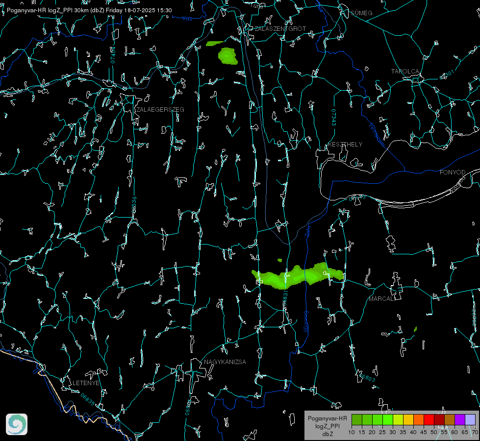The height and width of the screenshot is (441, 480).
Task: Select the 10 dBZ dark green swatch
Action: click(357, 419)
